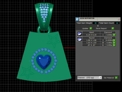122x92 pixels.
Task: Click the Total Gem Count value 44
Action: coord(117,23)
